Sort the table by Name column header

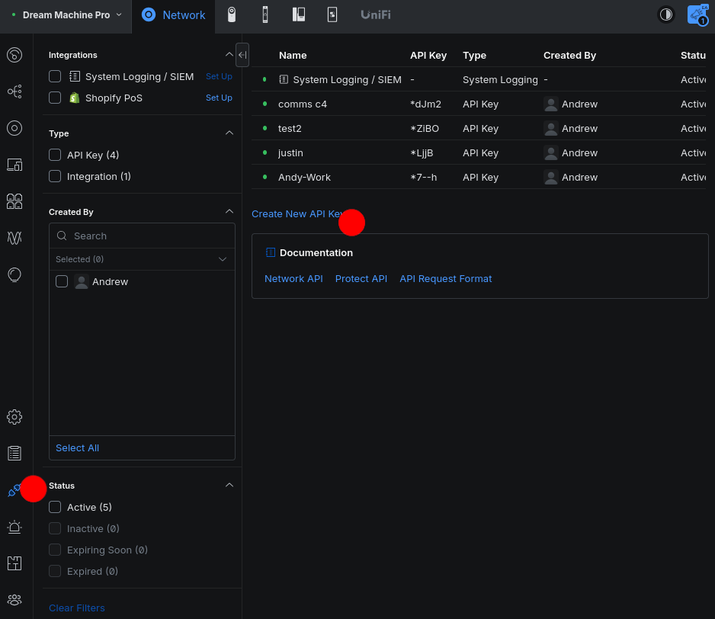(x=293, y=55)
